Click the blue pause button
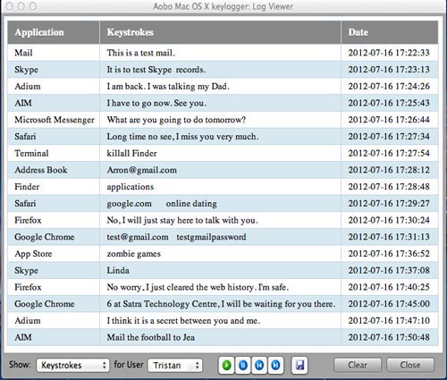The image size is (447, 380). pos(243,365)
